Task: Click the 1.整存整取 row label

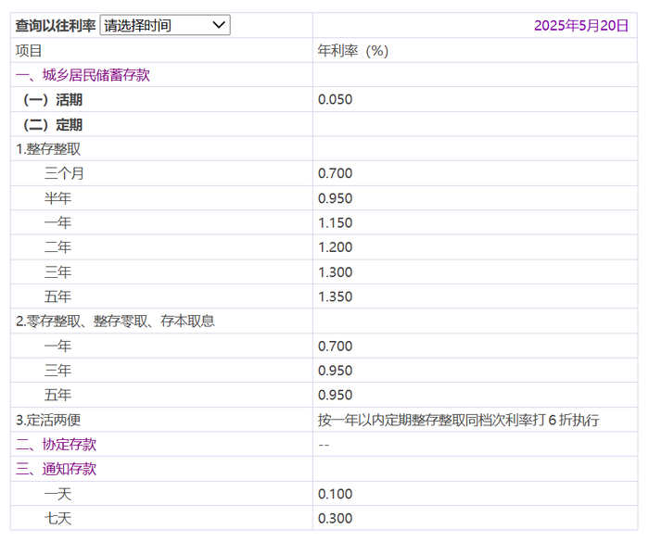Action: tap(48, 149)
